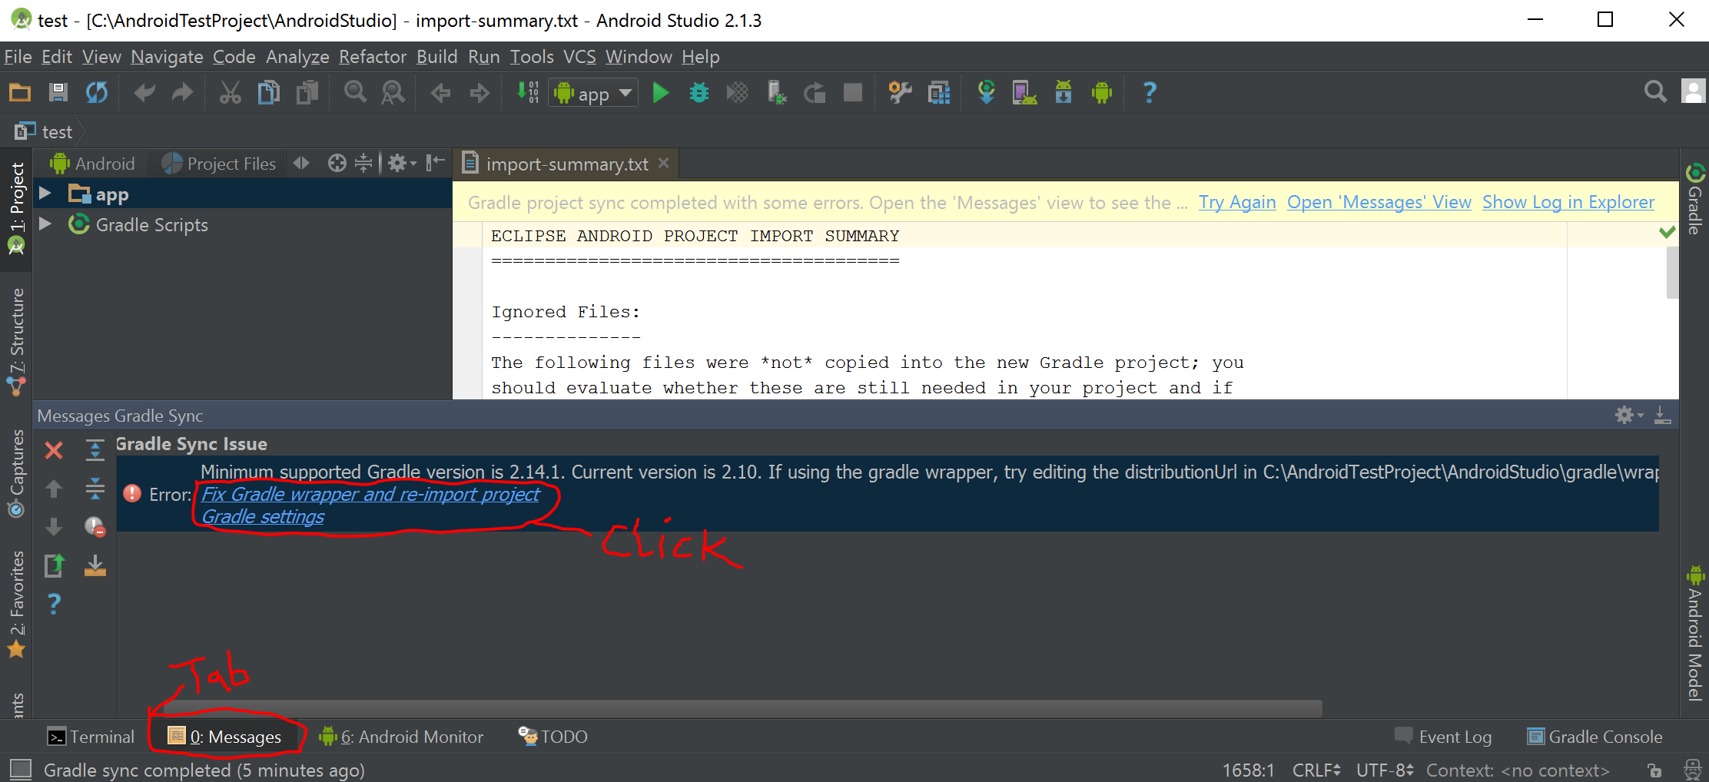Click Open 'Messages' View link
Screen dimensions: 1709x782
click(x=1379, y=202)
